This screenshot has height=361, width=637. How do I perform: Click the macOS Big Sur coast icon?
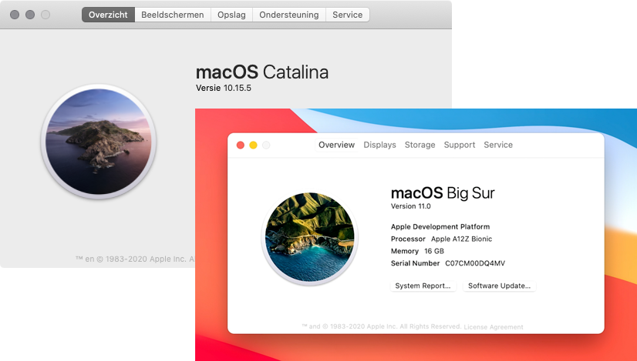coord(309,237)
